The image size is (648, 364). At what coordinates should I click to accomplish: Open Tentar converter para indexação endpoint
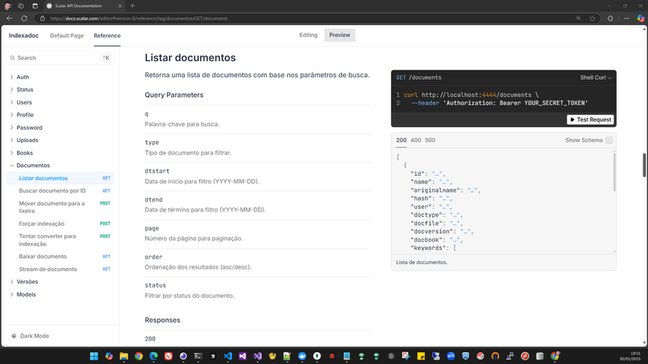pos(60,240)
